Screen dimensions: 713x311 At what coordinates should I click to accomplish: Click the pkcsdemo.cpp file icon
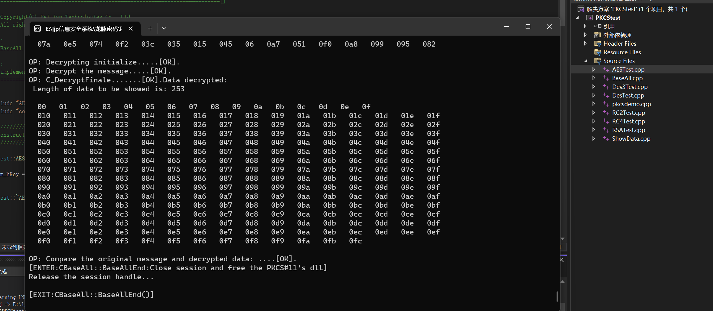click(606, 104)
